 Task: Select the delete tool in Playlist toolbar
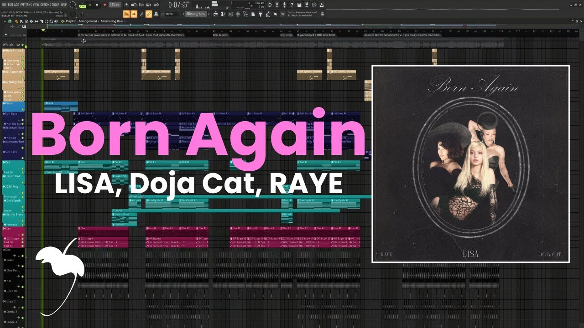(x=26, y=21)
